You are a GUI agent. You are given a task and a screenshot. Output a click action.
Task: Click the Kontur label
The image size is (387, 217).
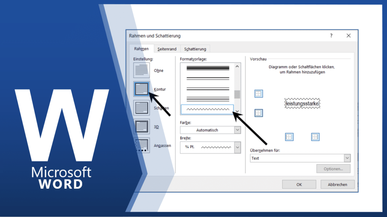(160, 89)
